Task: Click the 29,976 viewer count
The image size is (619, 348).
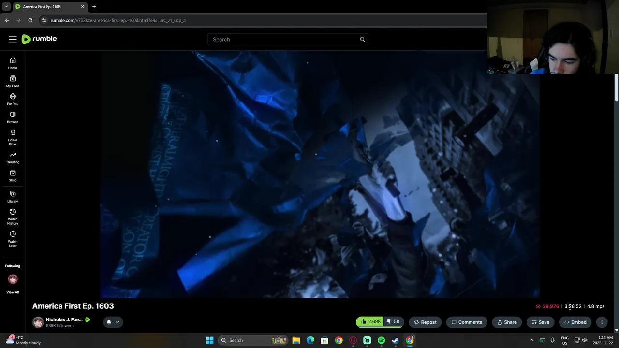Action: tap(547, 306)
